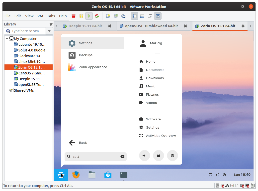Open the library search filter dropdown arrow

coord(49,31)
